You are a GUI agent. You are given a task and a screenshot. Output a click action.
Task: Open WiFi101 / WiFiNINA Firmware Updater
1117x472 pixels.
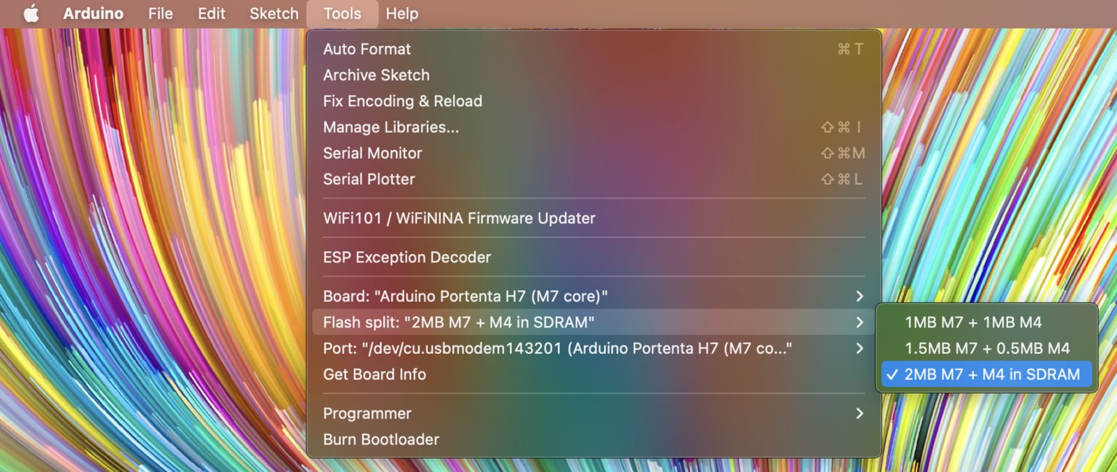[x=593, y=218]
